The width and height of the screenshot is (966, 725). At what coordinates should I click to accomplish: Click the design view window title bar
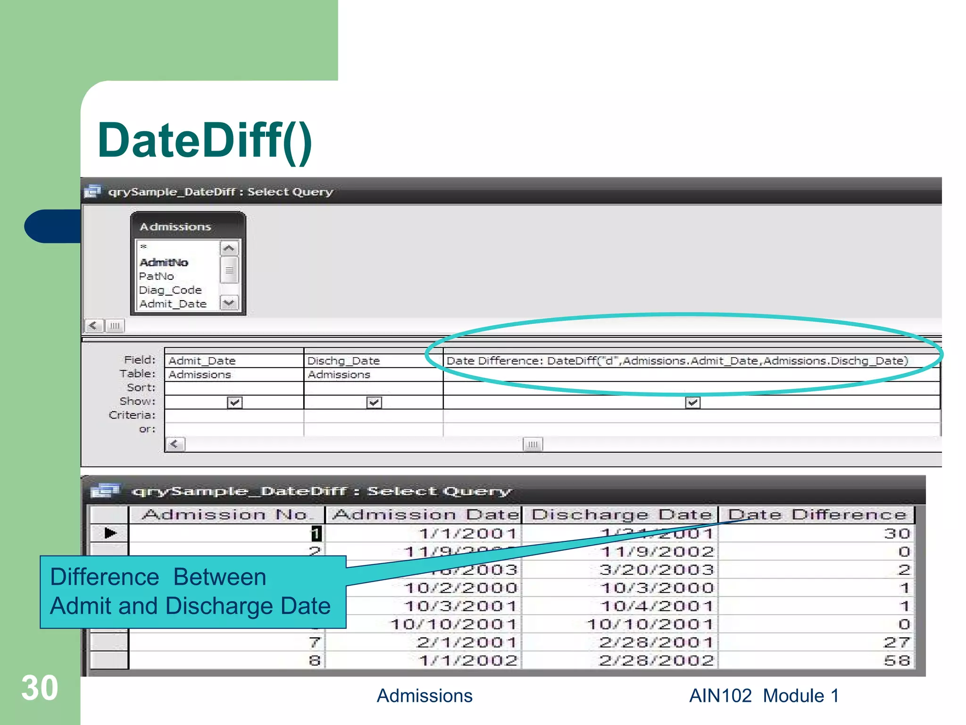(x=511, y=191)
